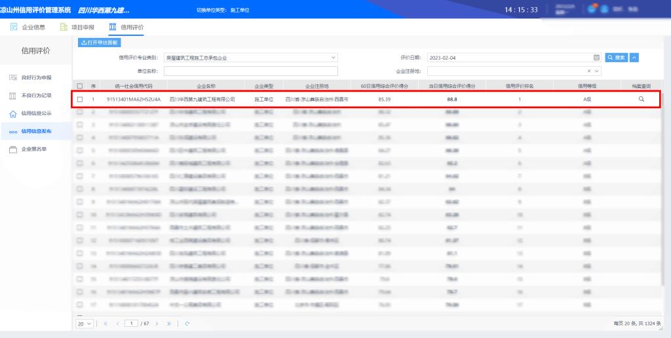The height and width of the screenshot is (338, 671).
Task: Go to the previous results page
Action: pos(118,324)
